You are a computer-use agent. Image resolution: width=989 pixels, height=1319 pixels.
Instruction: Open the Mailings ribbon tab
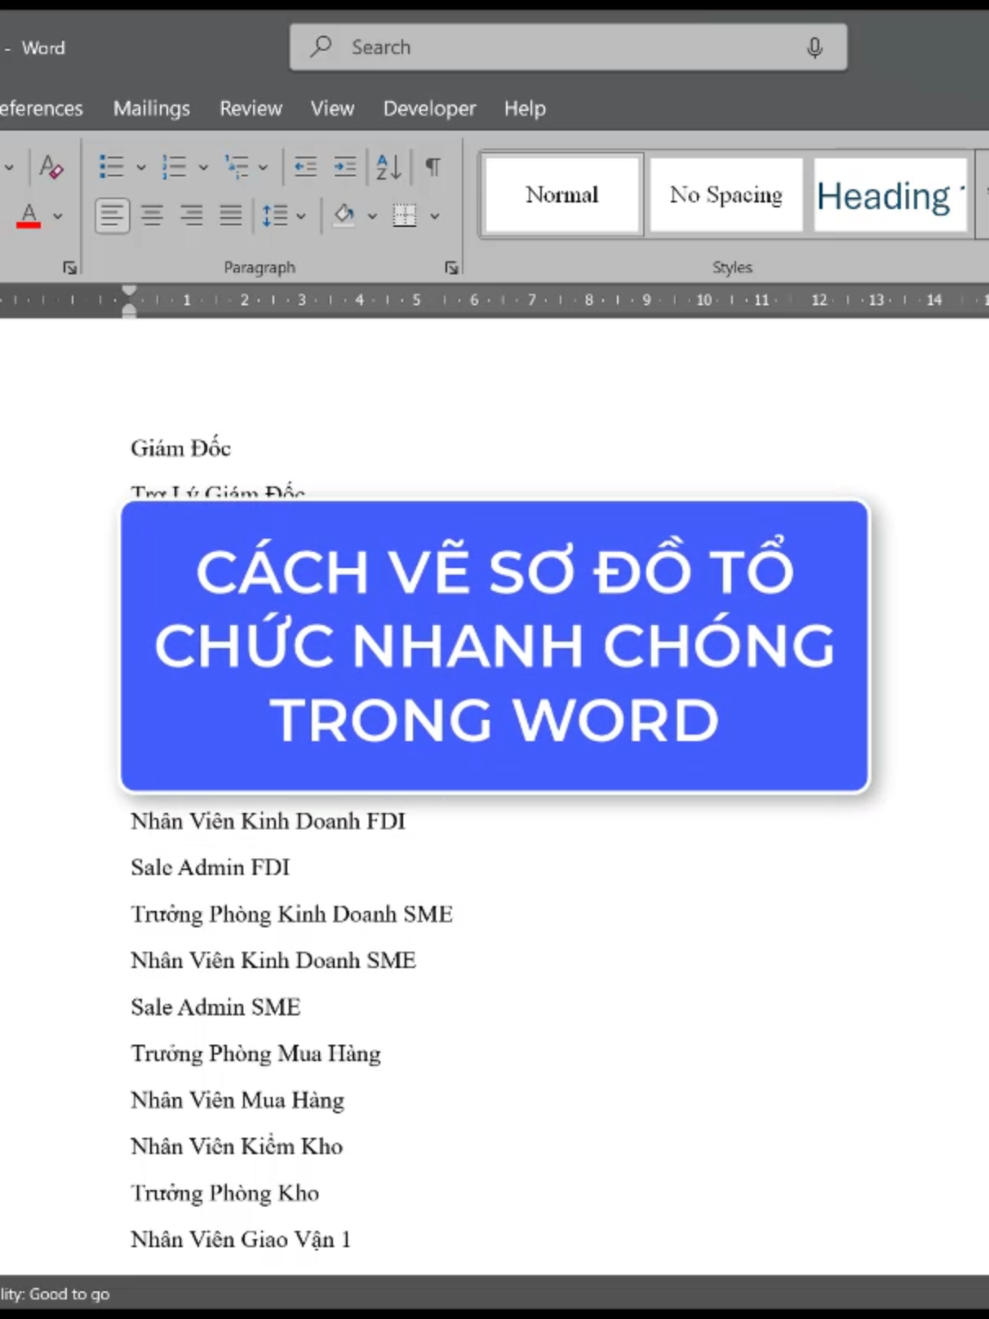click(x=152, y=109)
